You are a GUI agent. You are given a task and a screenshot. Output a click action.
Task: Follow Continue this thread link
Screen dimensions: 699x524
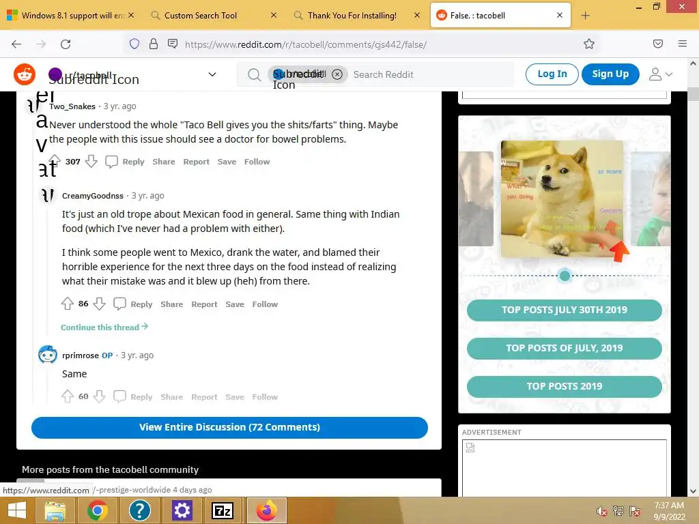click(x=104, y=327)
